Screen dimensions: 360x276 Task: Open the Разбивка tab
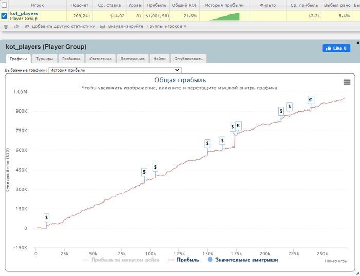click(x=71, y=59)
